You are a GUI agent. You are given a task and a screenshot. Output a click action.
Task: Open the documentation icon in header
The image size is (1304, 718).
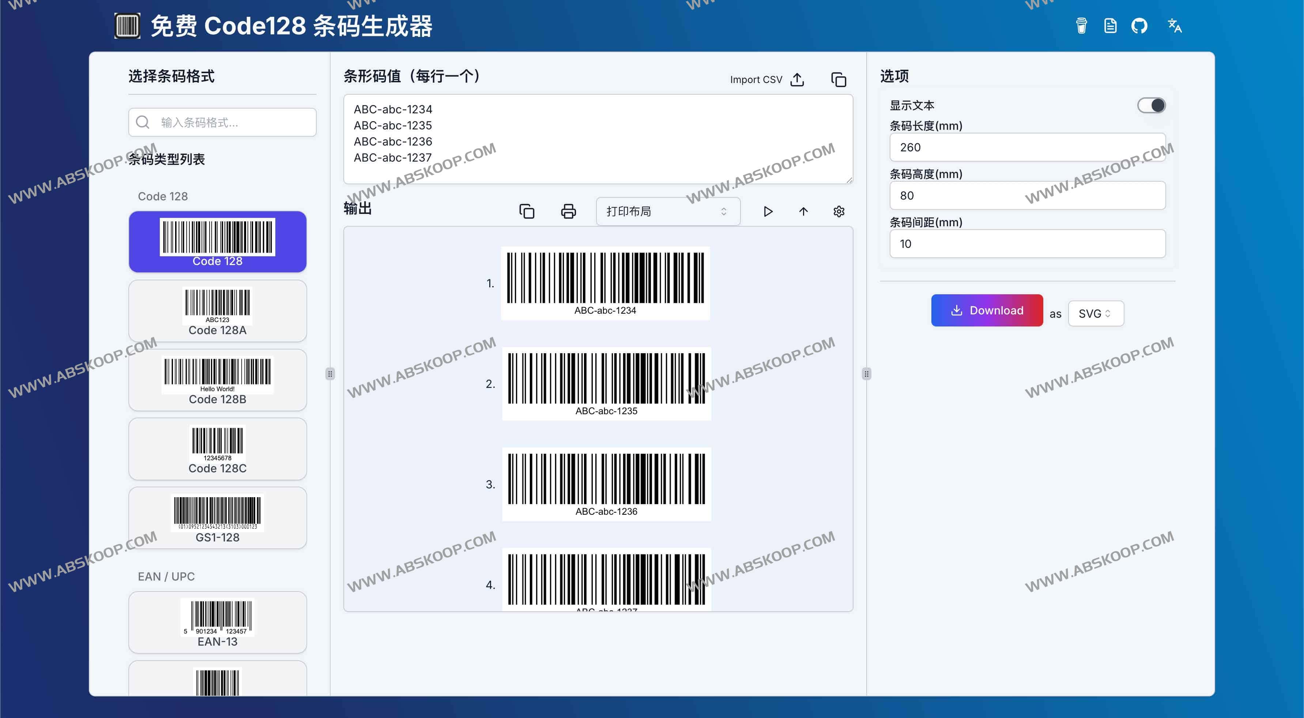point(1109,26)
